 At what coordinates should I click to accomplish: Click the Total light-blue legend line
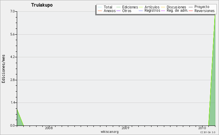pyautogui.click(x=100, y=7)
